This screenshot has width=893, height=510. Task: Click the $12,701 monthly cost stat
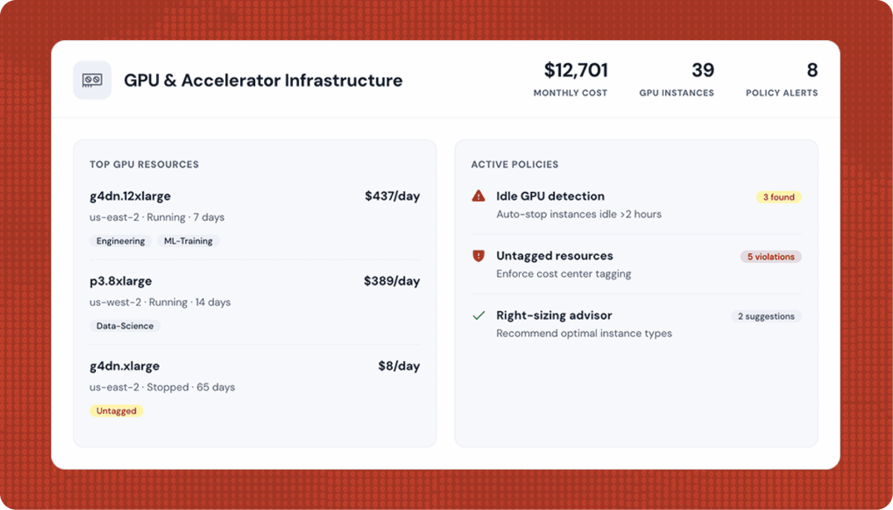pos(571,80)
